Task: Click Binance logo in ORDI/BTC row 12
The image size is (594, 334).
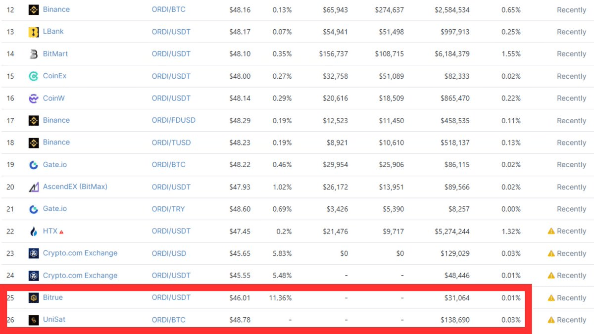Action: pyautogui.click(x=34, y=10)
